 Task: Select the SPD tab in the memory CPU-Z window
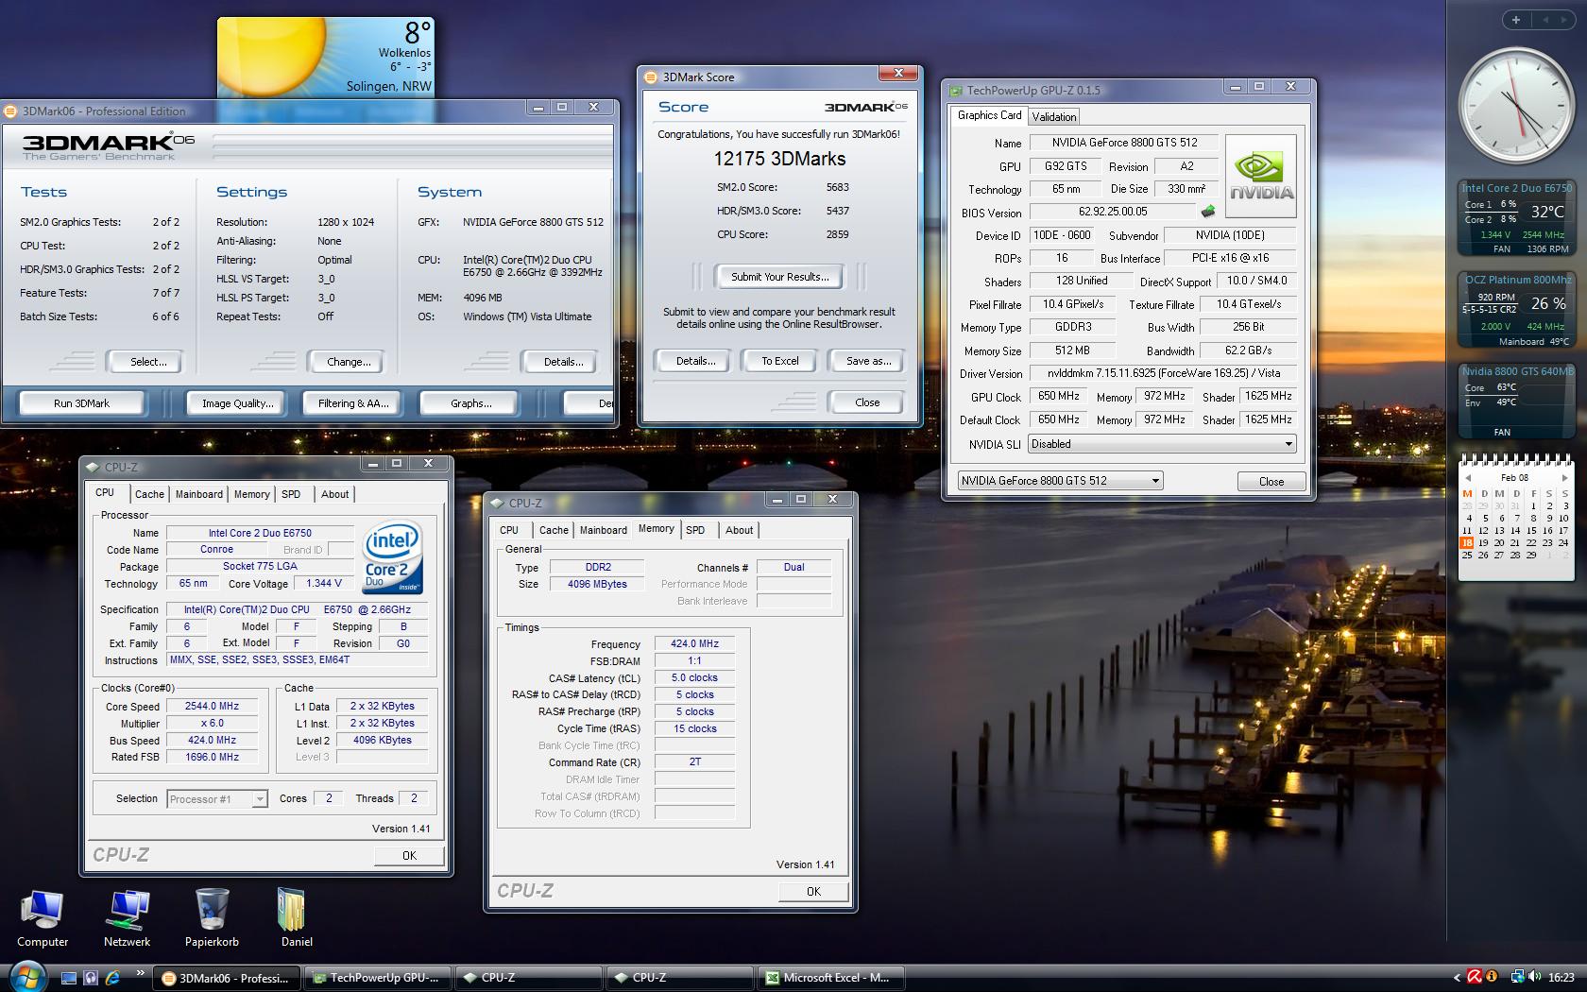click(695, 530)
